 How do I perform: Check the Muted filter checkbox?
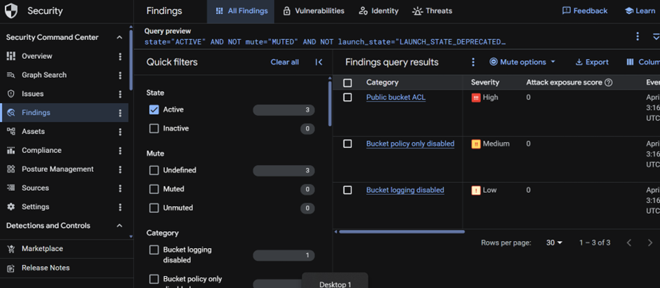(x=154, y=189)
